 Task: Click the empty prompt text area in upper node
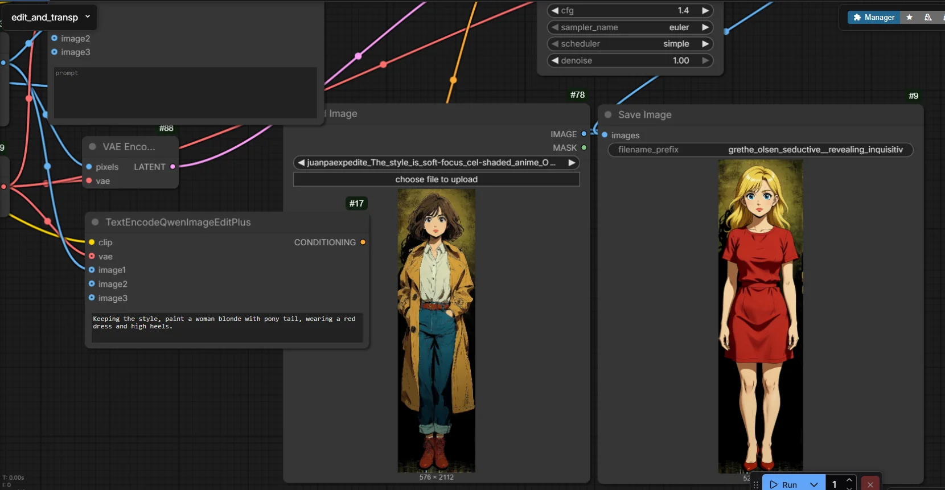[185, 93]
